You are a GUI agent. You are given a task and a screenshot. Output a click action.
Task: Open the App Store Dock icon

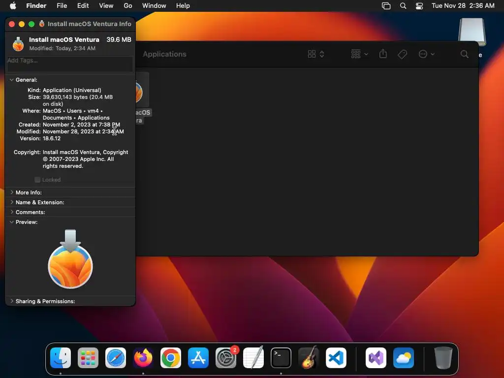198,358
